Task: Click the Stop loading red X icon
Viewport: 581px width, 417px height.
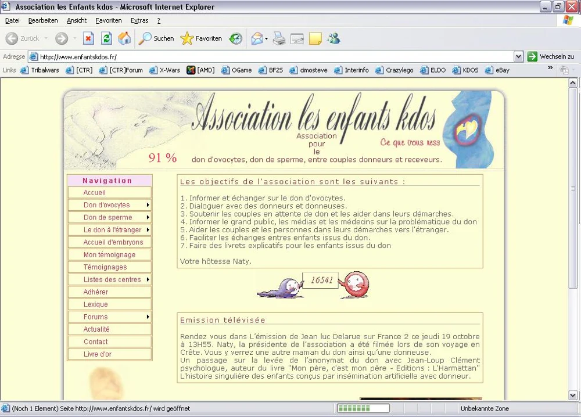Action: 88,38
